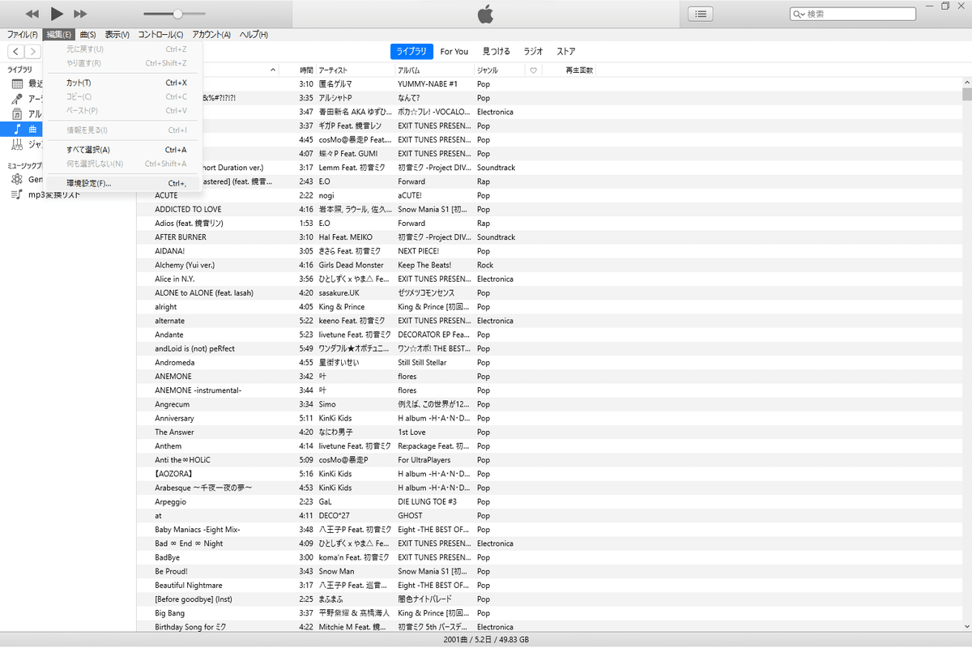Click the volume slider knob

(177, 14)
